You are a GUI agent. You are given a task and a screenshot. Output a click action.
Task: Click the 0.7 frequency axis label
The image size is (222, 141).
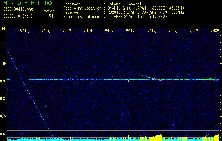(x=3, y=116)
